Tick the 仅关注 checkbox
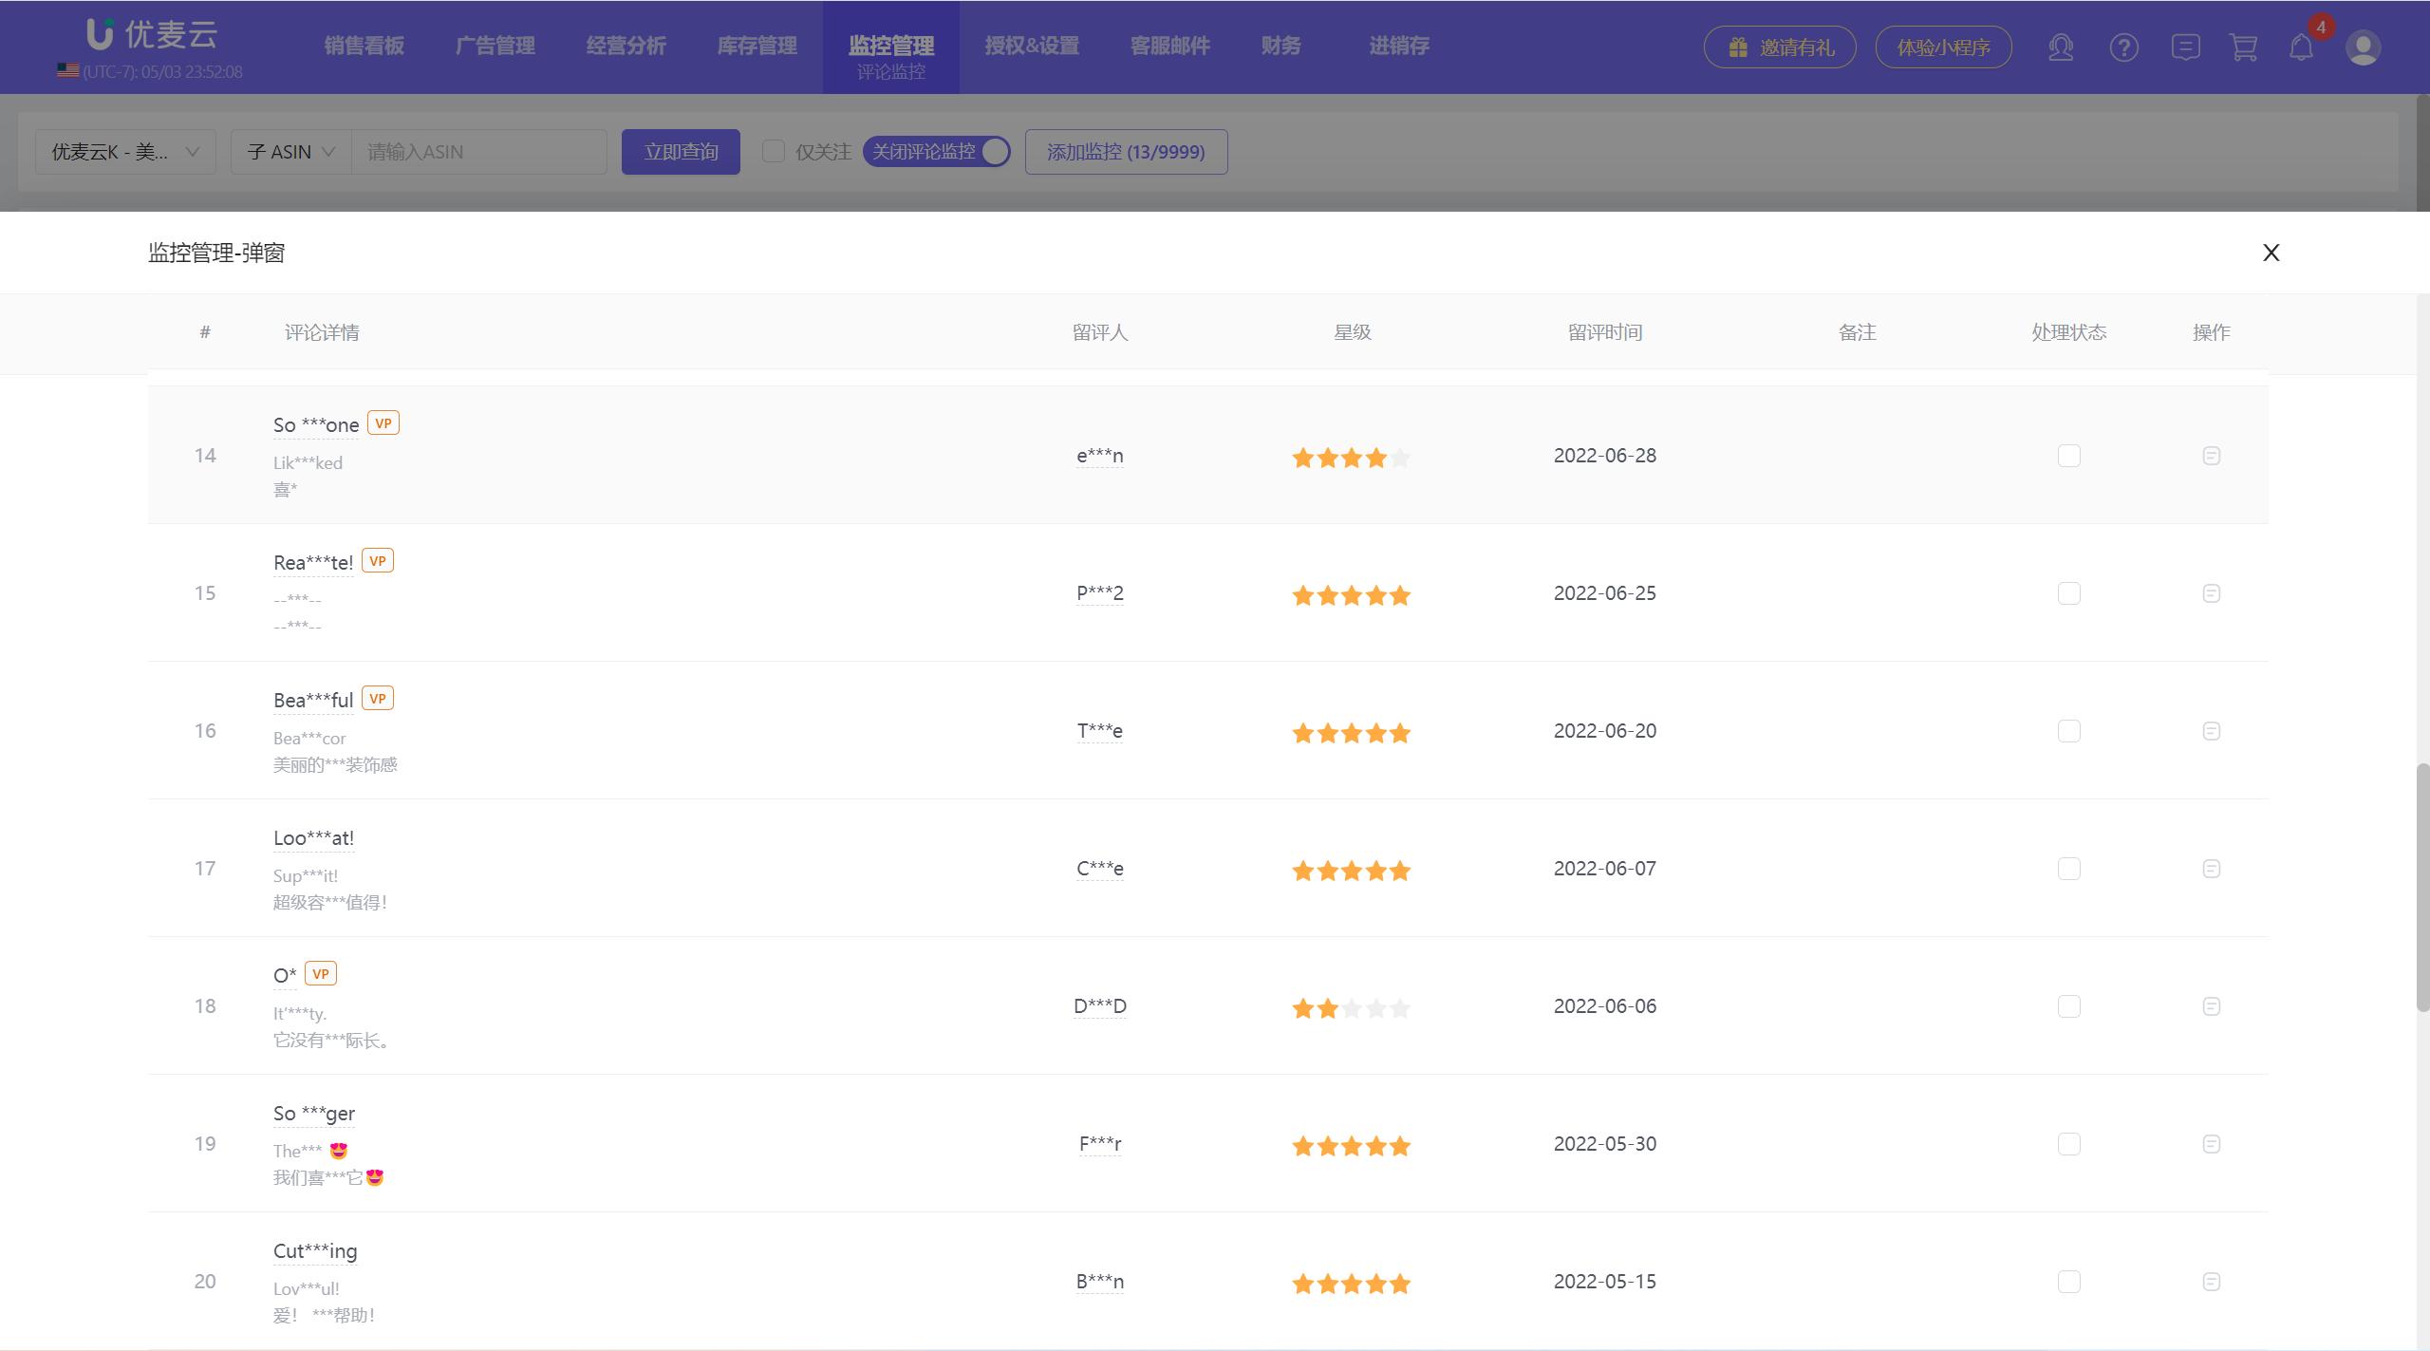 [x=774, y=152]
